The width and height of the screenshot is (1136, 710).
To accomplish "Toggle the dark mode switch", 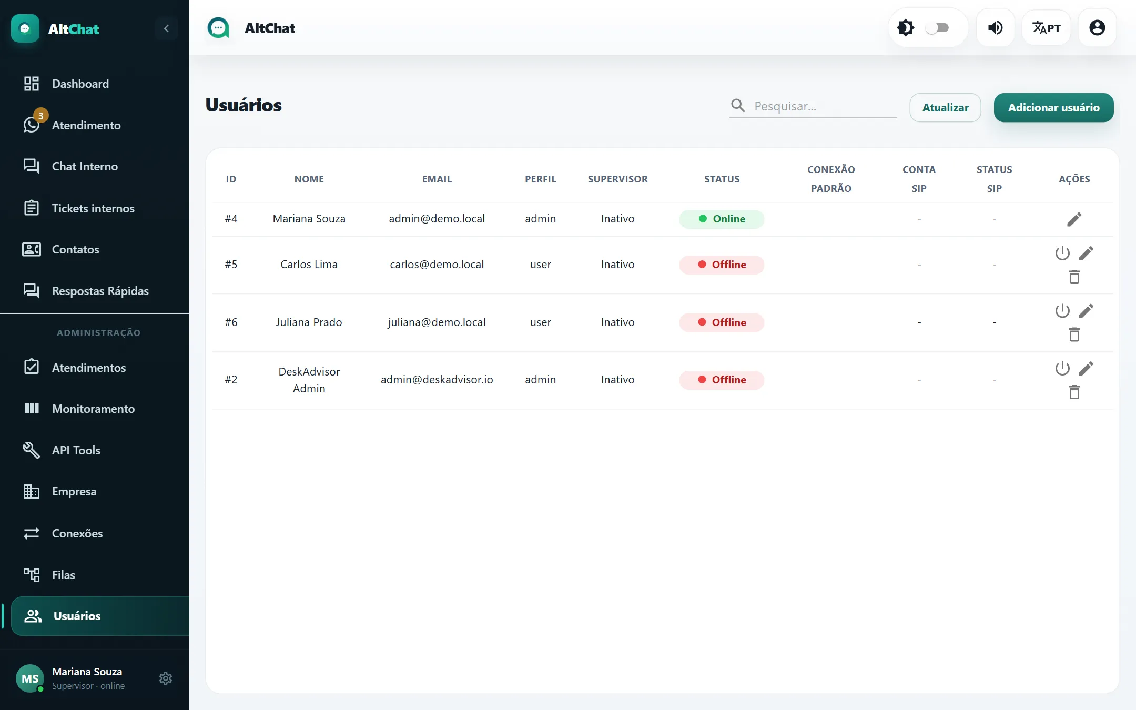I will coord(937,28).
